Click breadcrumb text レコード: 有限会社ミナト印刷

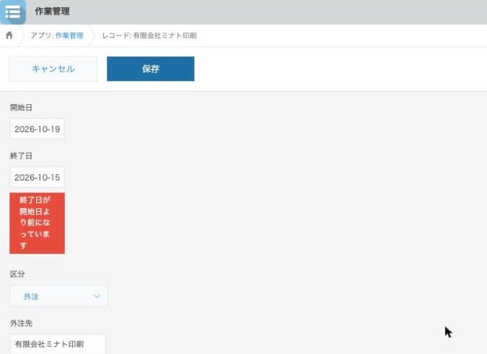pyautogui.click(x=150, y=35)
